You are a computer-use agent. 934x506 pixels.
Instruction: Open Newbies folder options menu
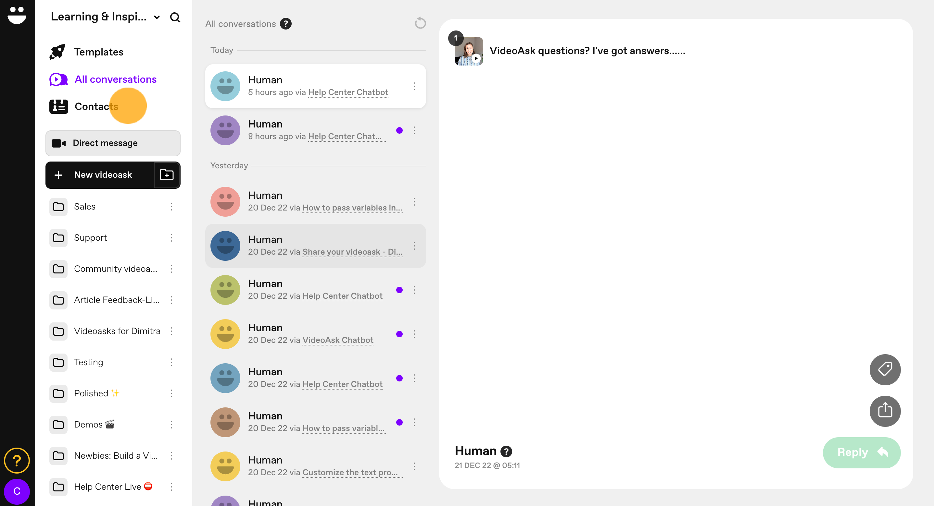coord(171,456)
